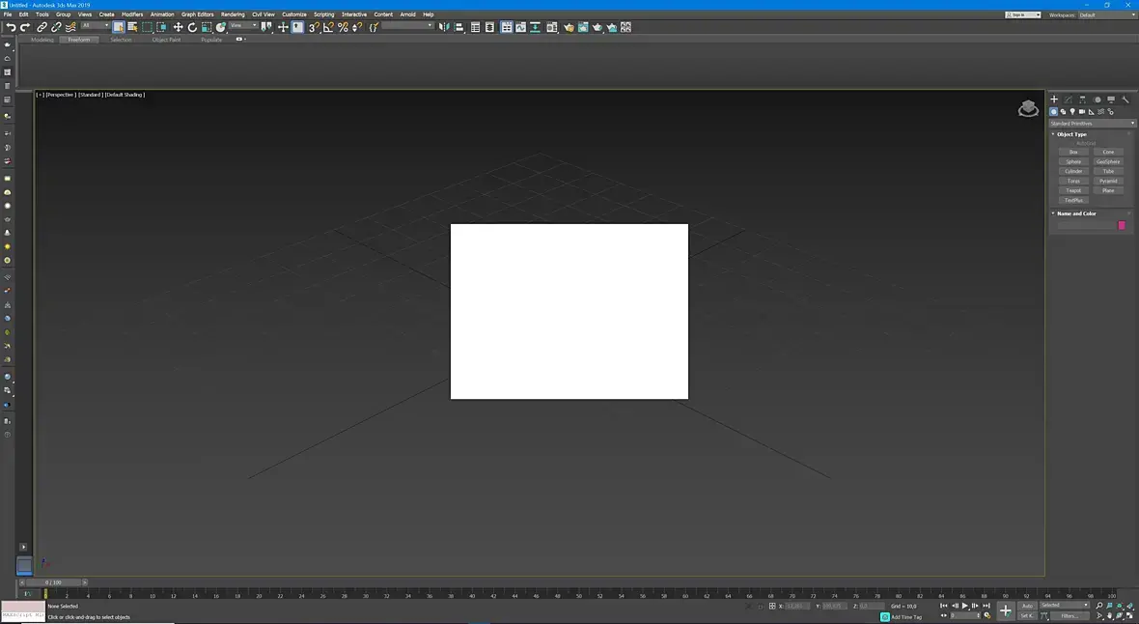The image size is (1139, 624).
Task: Select the Lights category bulb icon
Action: 1072,111
